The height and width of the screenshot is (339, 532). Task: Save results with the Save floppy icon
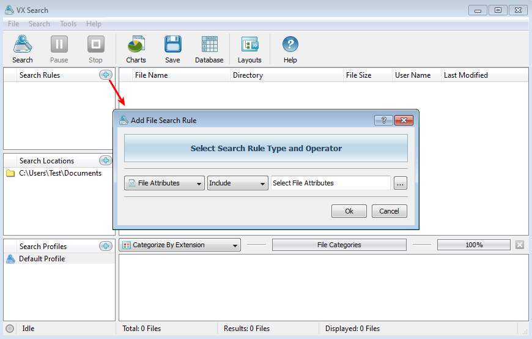(172, 44)
